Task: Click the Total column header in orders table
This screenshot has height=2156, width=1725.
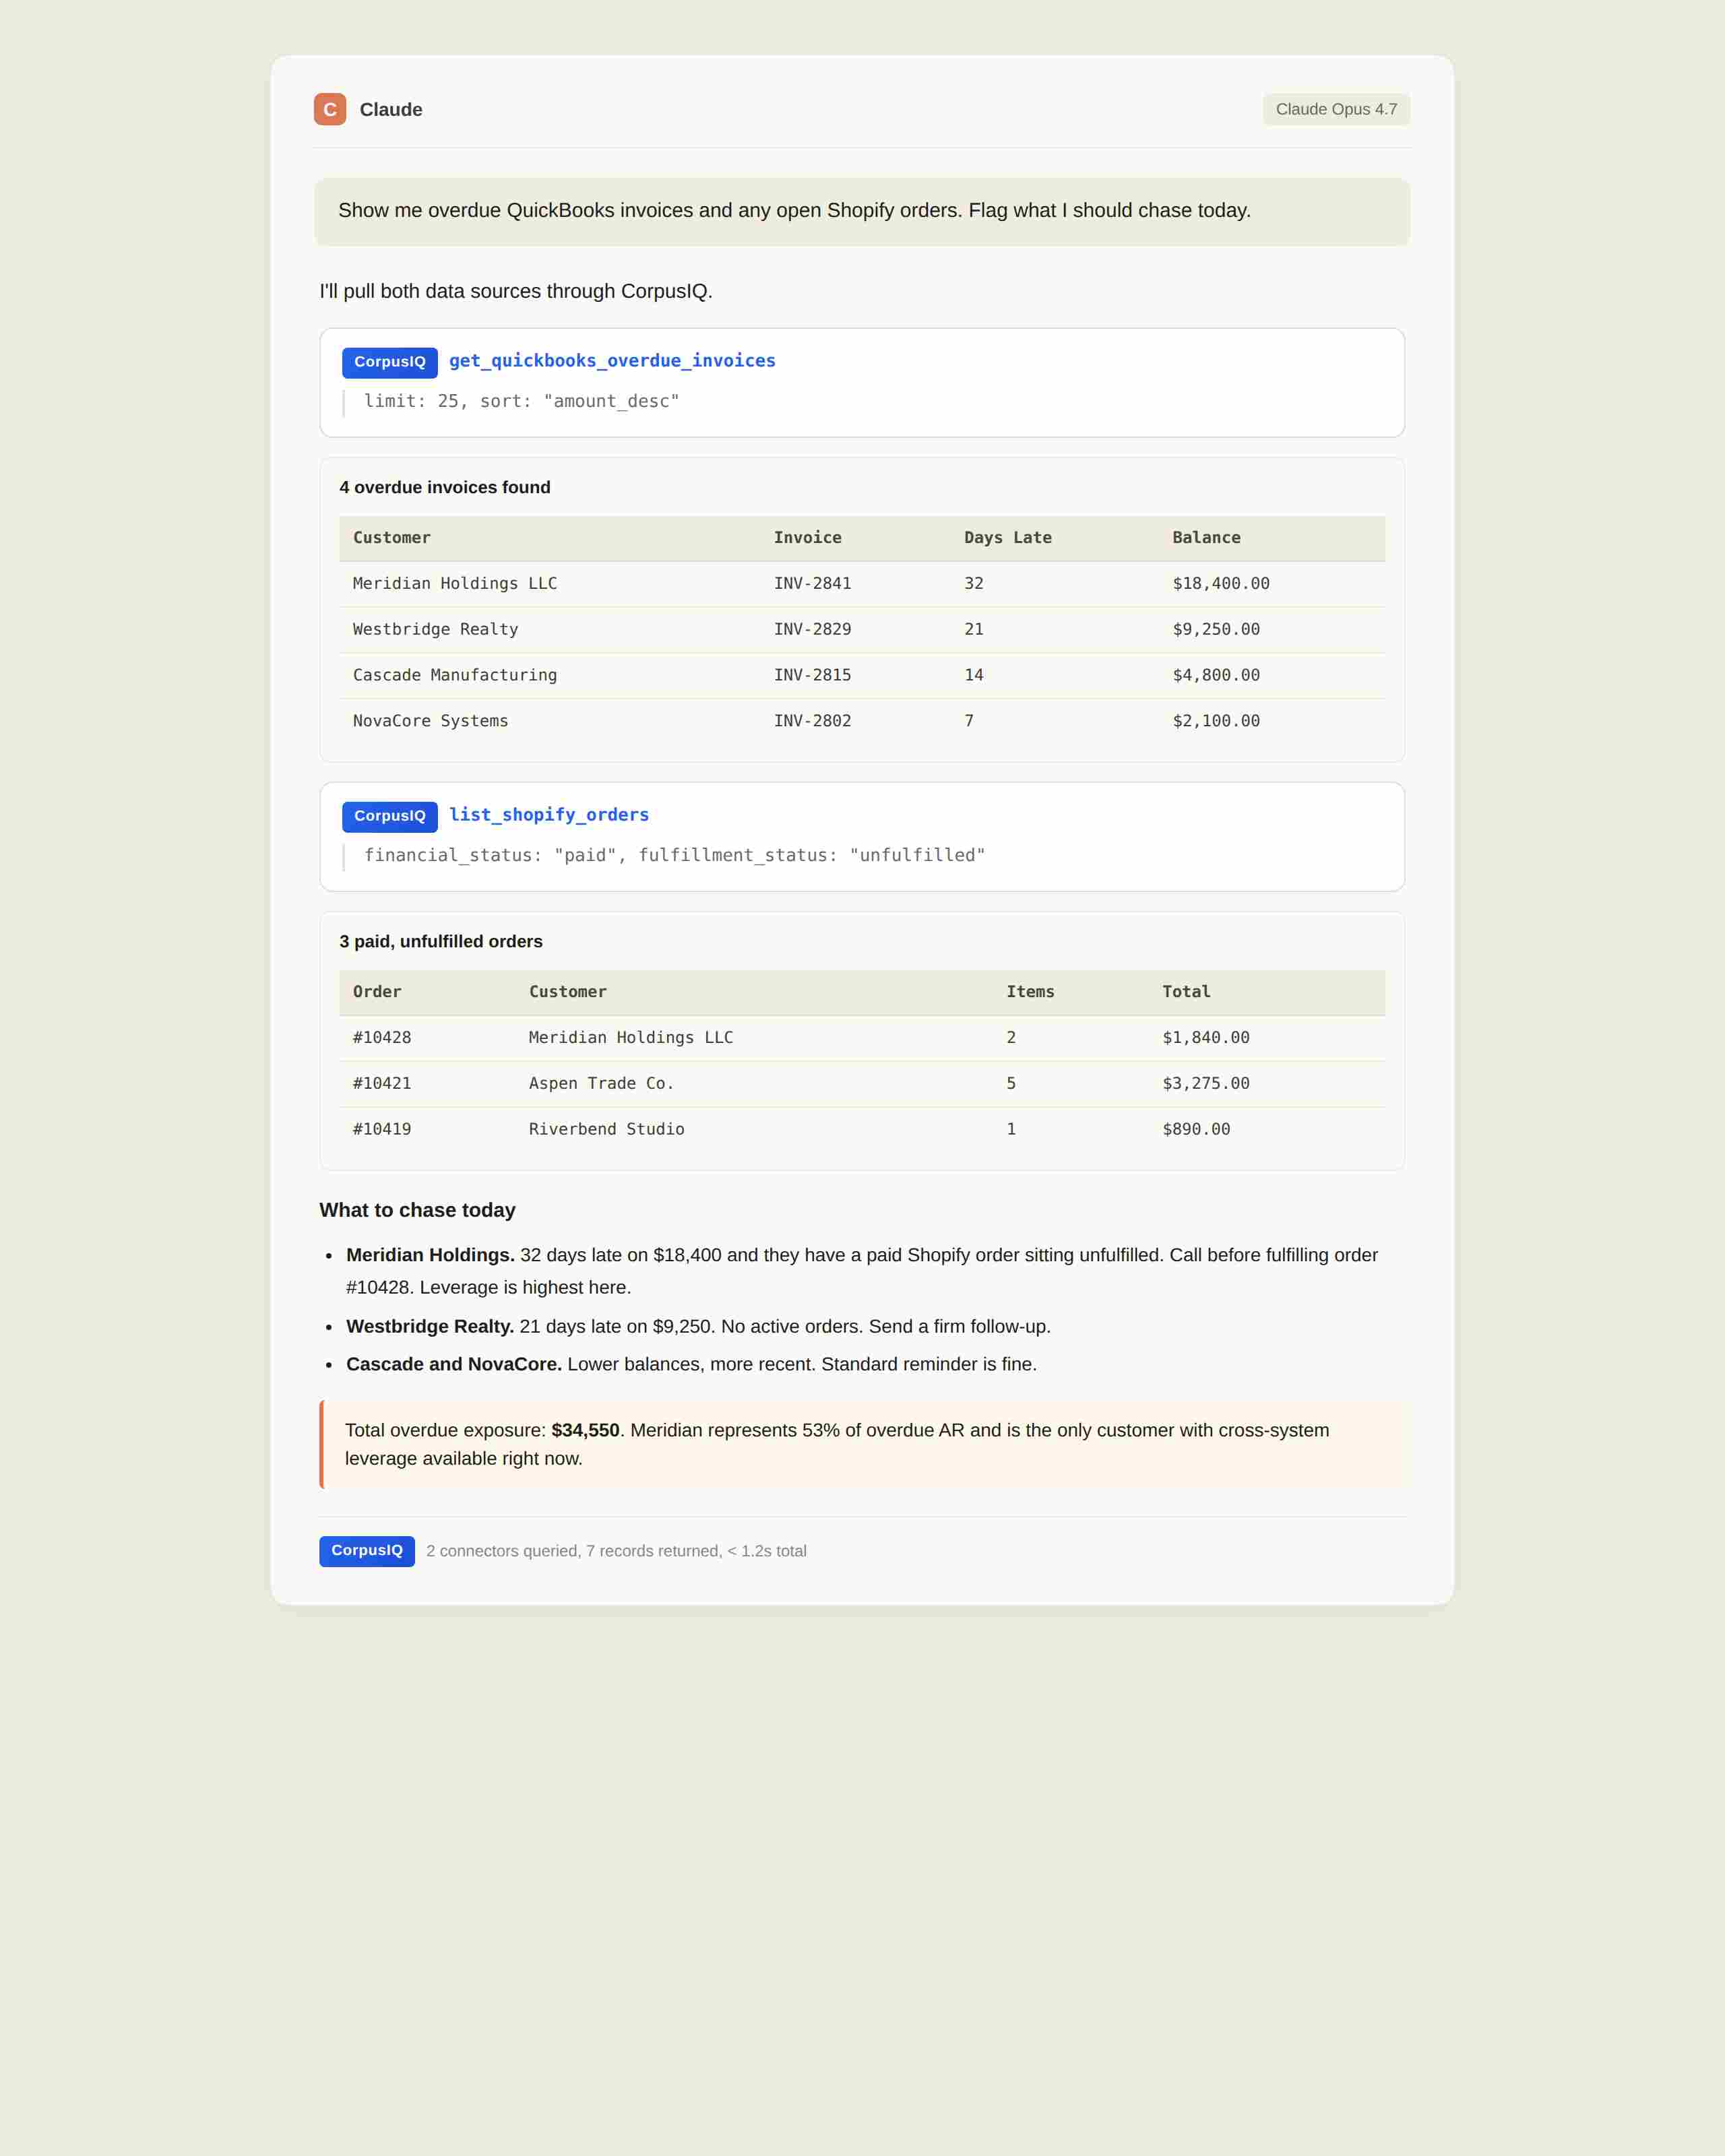Action: point(1186,992)
